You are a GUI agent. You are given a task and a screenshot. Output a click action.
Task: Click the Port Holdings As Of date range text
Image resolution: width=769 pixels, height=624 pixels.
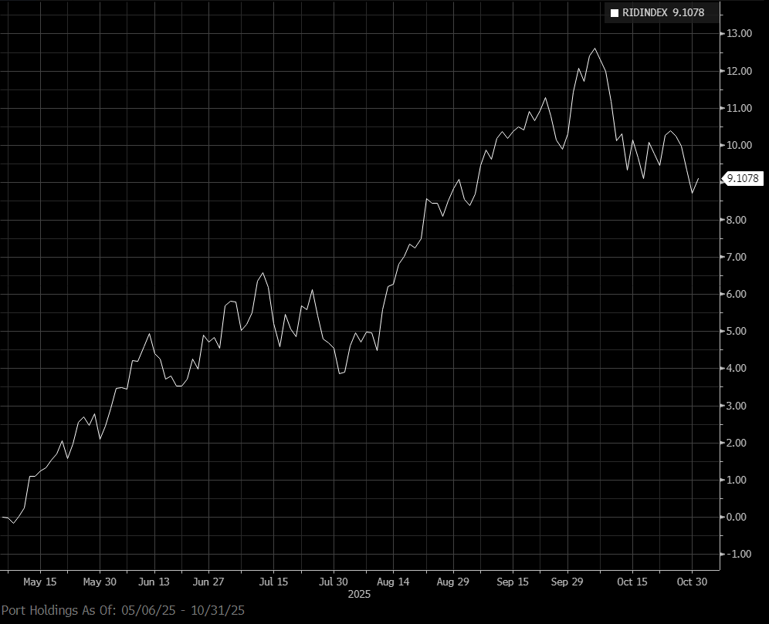(123, 610)
